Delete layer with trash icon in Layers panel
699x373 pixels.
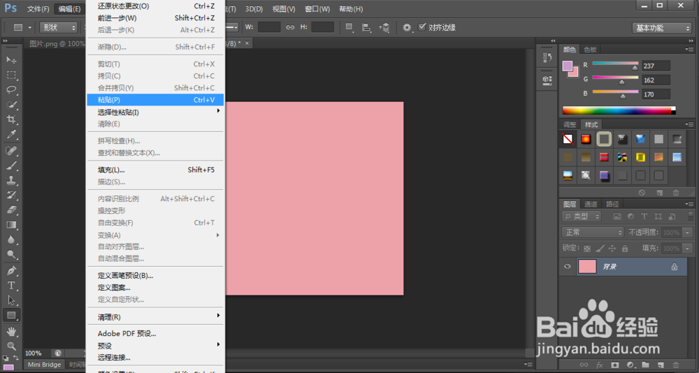676,365
